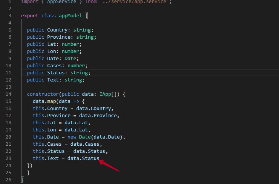Click 'appModel' class name
Viewport: 279px width, 184px height.
click(70, 16)
